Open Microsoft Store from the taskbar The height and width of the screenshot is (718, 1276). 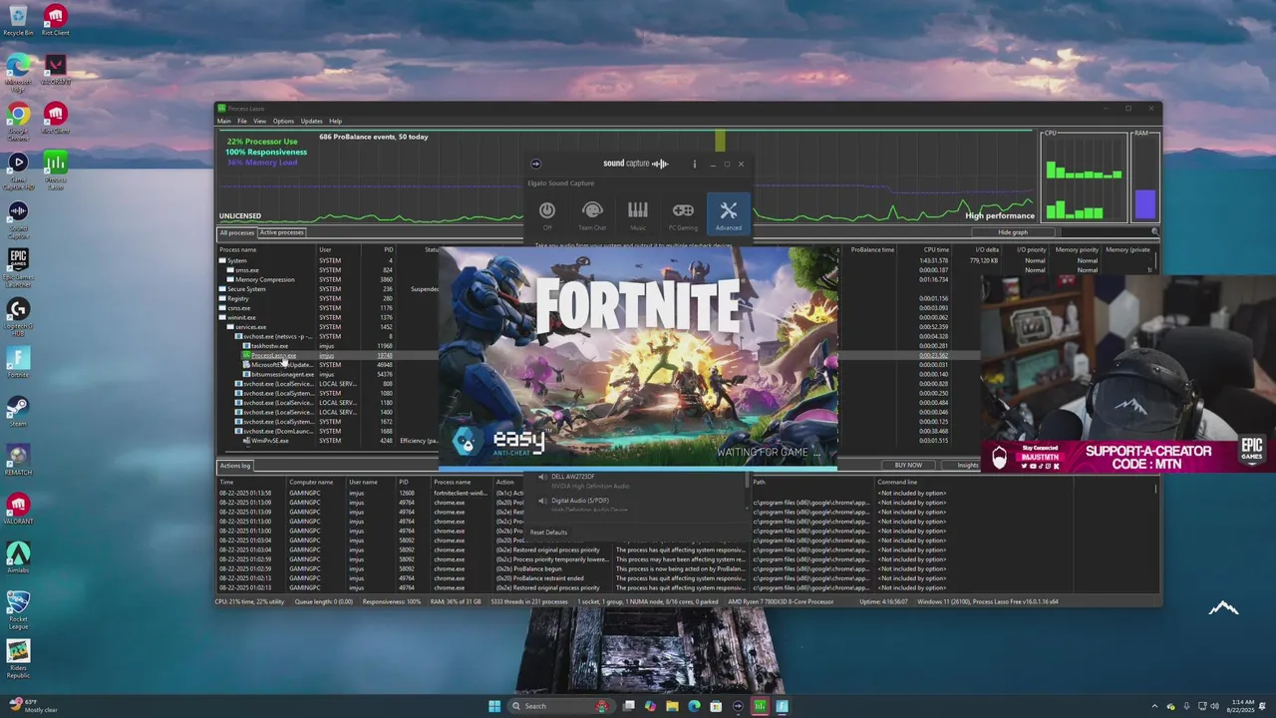pyautogui.click(x=716, y=706)
